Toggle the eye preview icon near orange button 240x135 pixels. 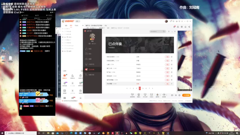click(x=176, y=95)
